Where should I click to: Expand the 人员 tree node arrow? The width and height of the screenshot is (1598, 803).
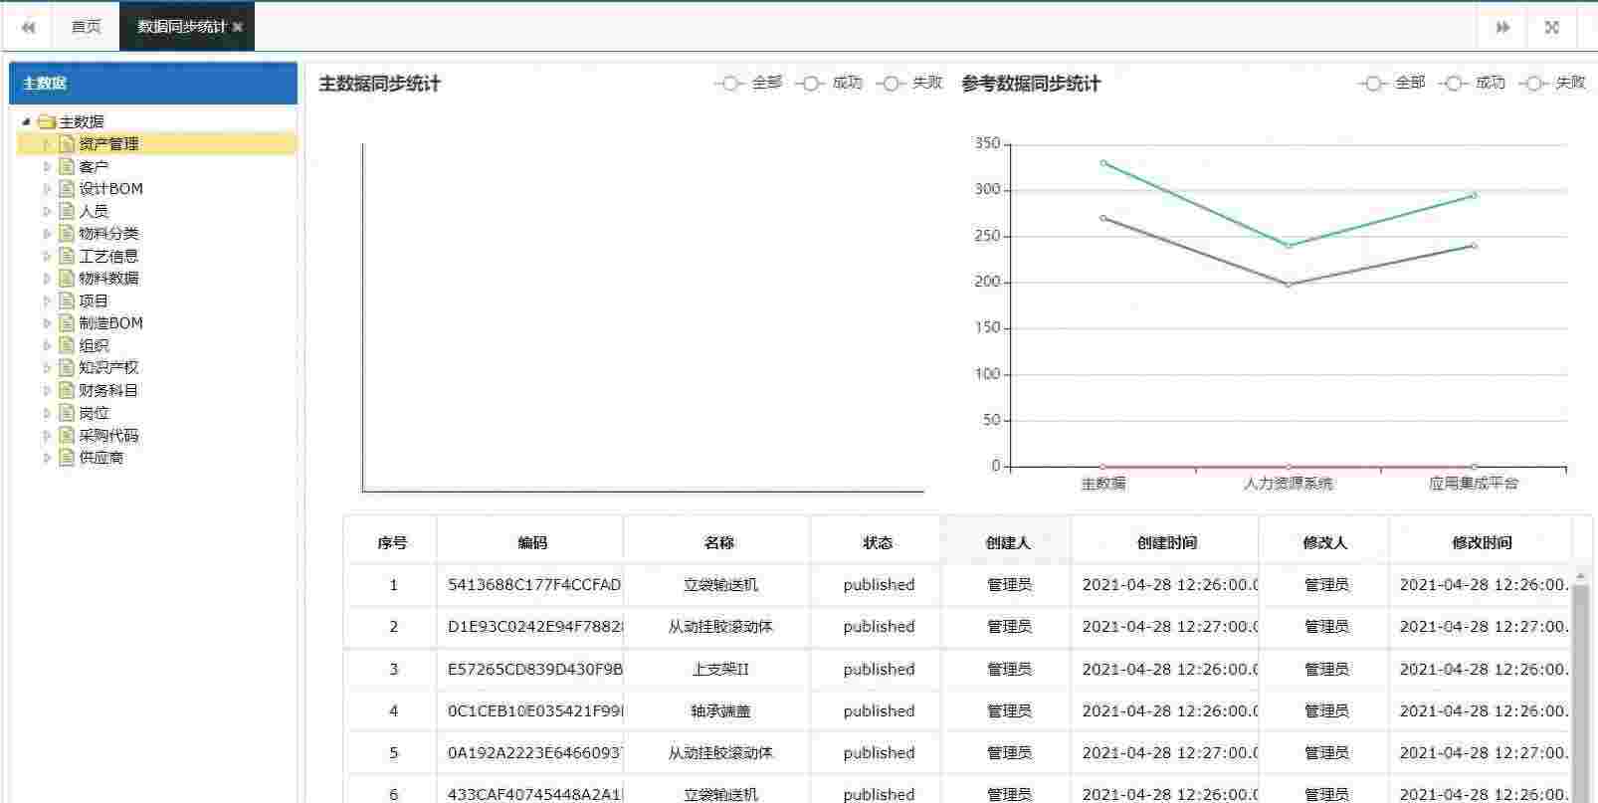(x=47, y=211)
